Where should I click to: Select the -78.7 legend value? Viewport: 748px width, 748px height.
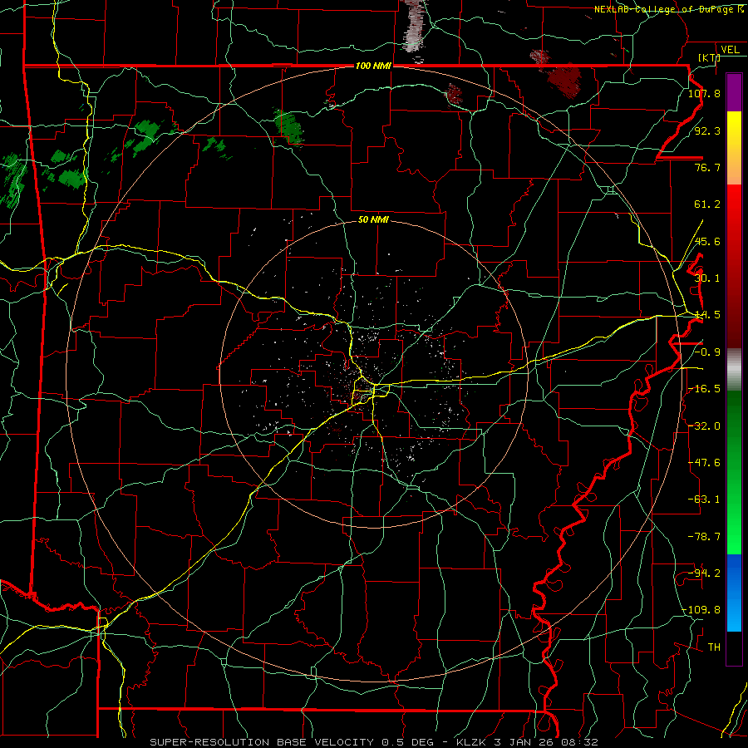pos(704,537)
